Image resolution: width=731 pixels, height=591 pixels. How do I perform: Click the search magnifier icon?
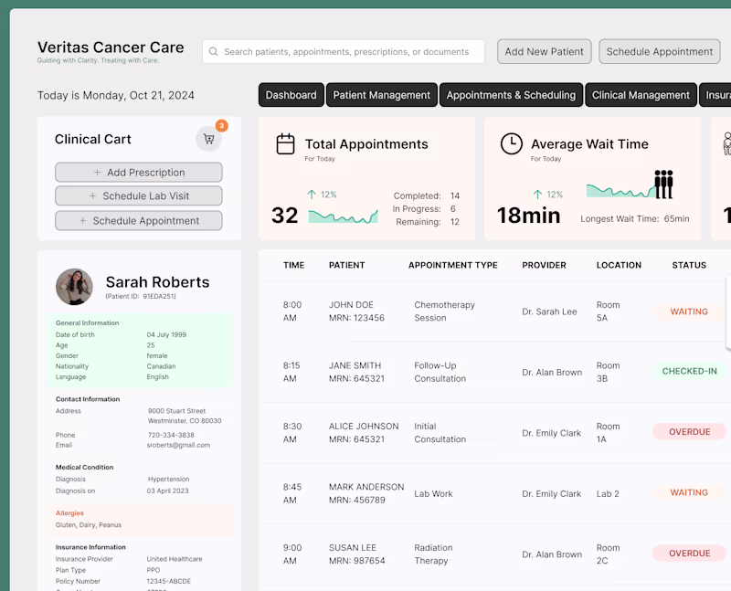coord(213,51)
